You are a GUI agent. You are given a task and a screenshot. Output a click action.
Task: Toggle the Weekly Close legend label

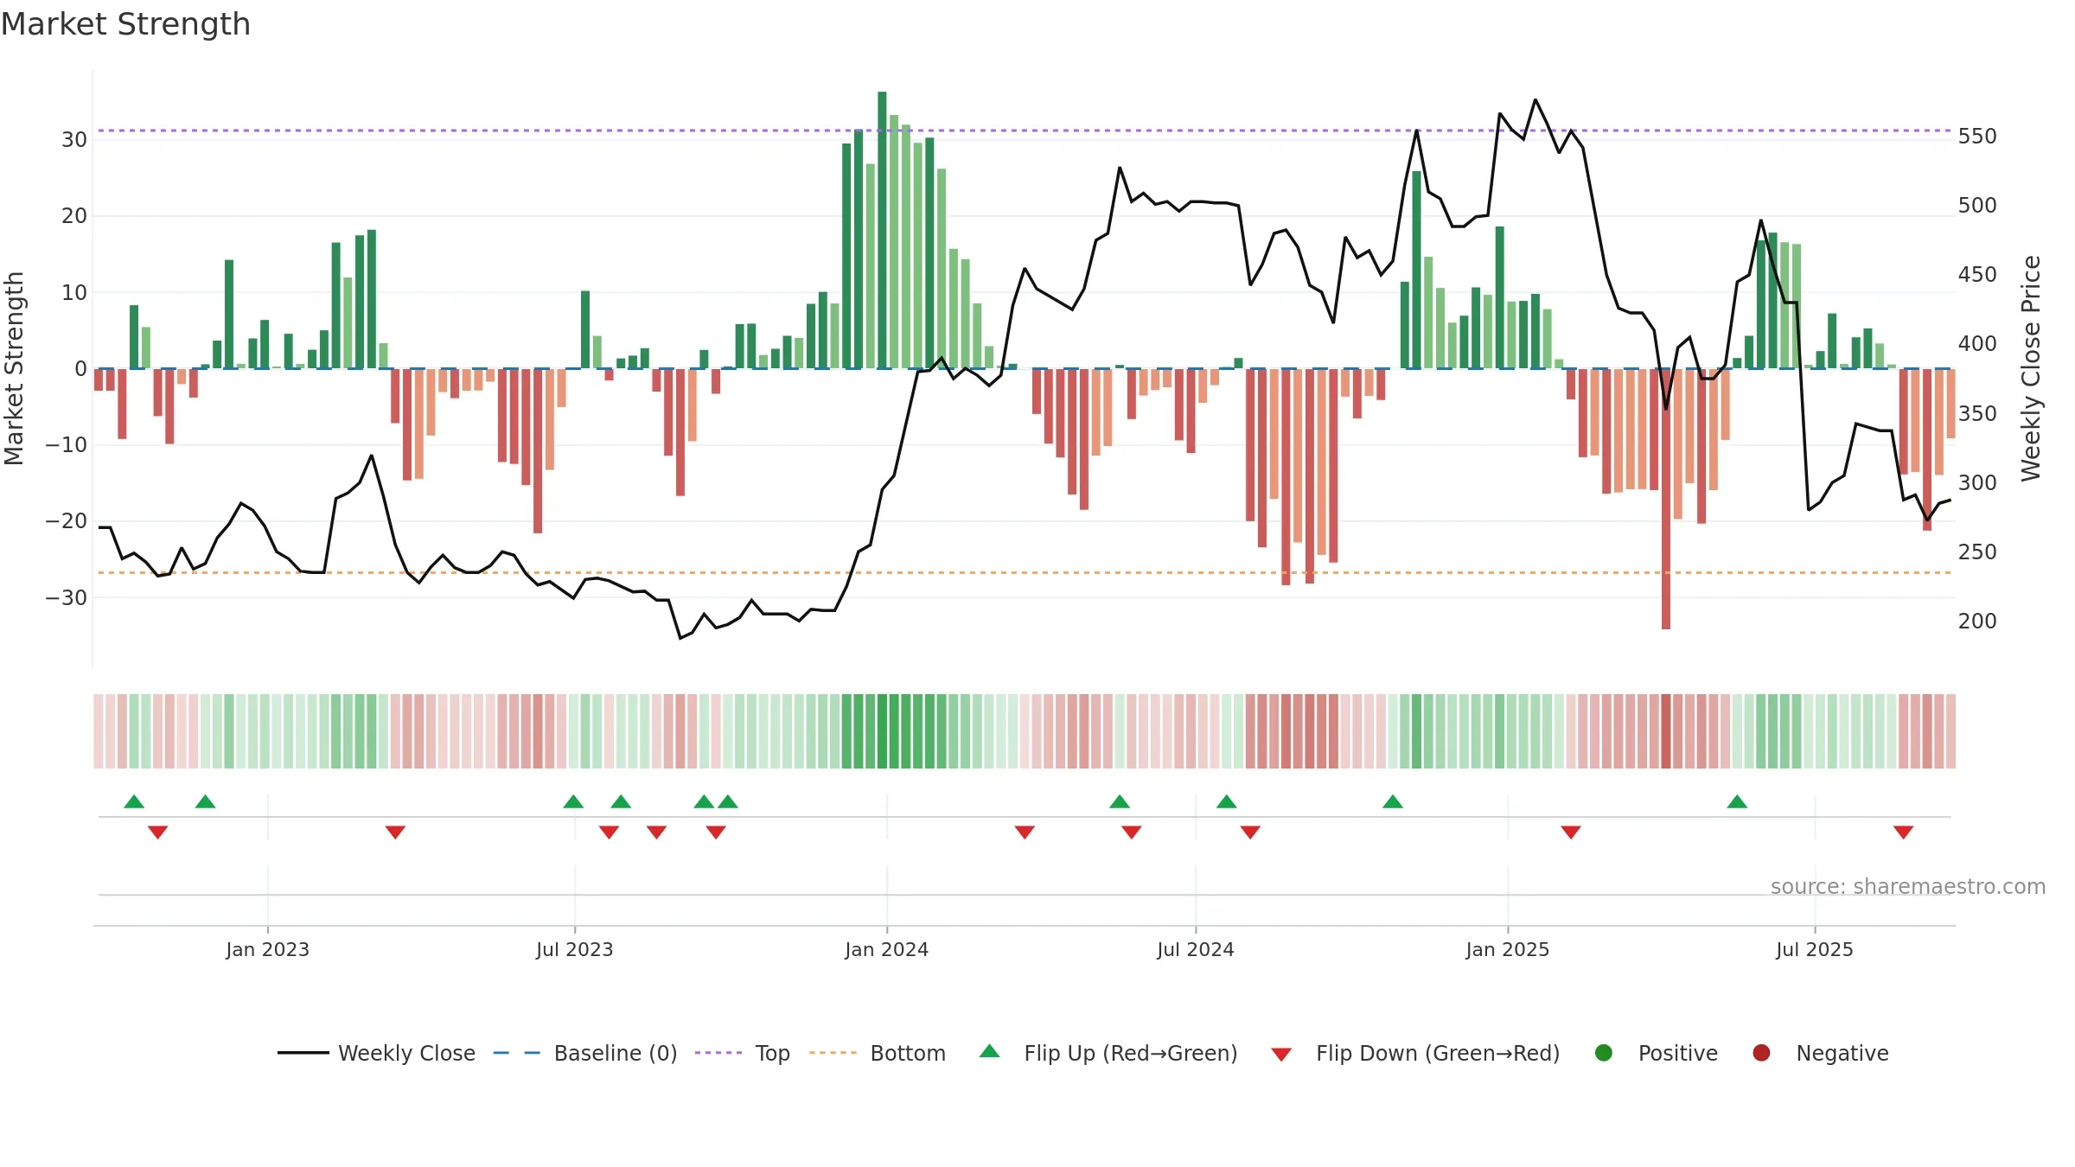click(x=406, y=1053)
